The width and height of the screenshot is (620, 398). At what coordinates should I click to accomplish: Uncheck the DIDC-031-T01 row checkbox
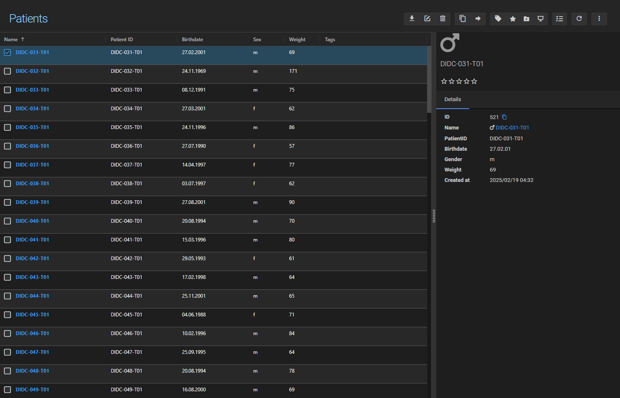[7, 52]
